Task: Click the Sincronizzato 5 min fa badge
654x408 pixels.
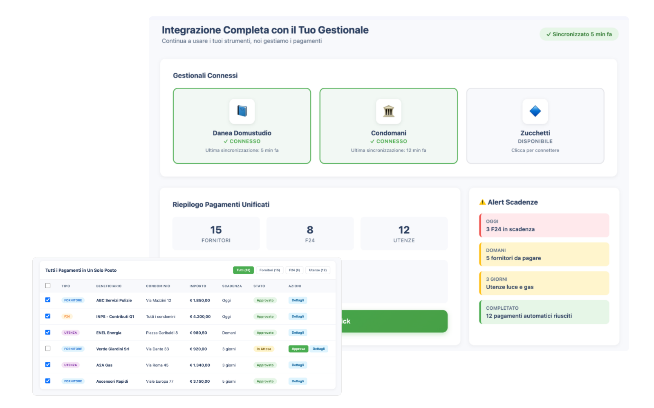Action: [579, 34]
